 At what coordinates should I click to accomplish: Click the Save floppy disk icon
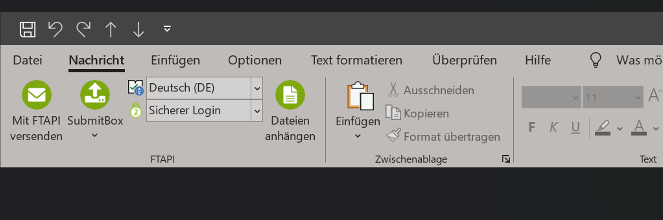[28, 30]
